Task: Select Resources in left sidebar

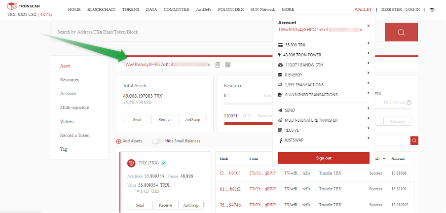Action: [70, 80]
